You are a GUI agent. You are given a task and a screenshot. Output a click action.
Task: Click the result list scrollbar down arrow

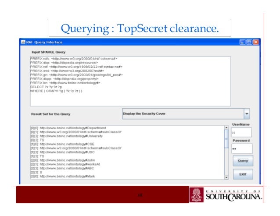226,177
